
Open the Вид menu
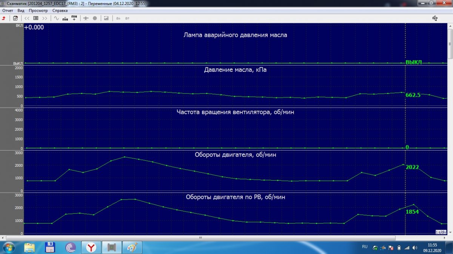click(x=21, y=11)
